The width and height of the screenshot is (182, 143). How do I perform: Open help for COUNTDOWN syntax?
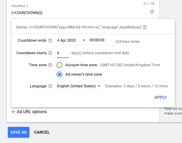(145, 27)
